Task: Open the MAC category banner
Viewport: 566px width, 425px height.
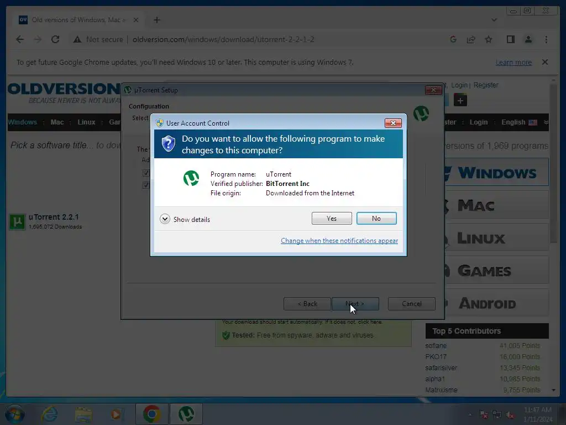Action: click(497, 205)
